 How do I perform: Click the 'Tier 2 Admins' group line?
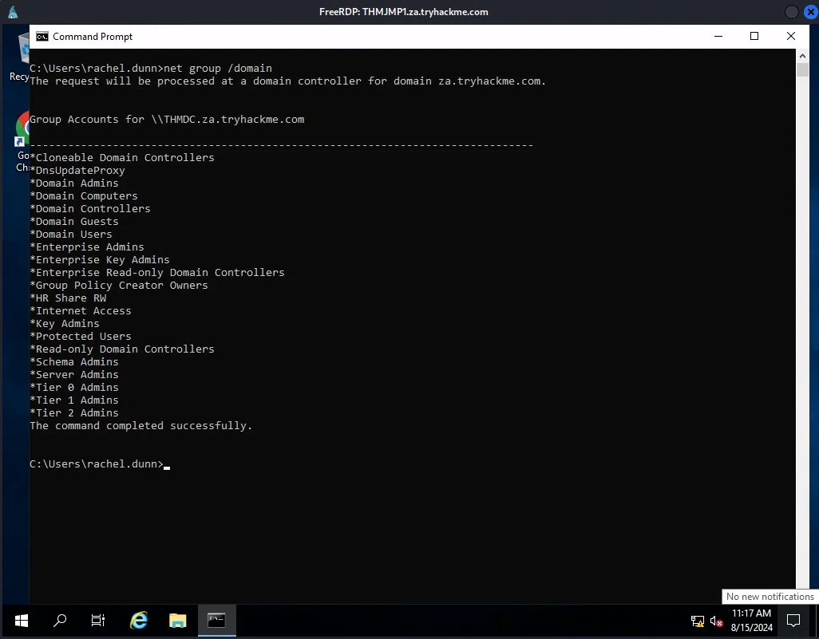coord(74,413)
